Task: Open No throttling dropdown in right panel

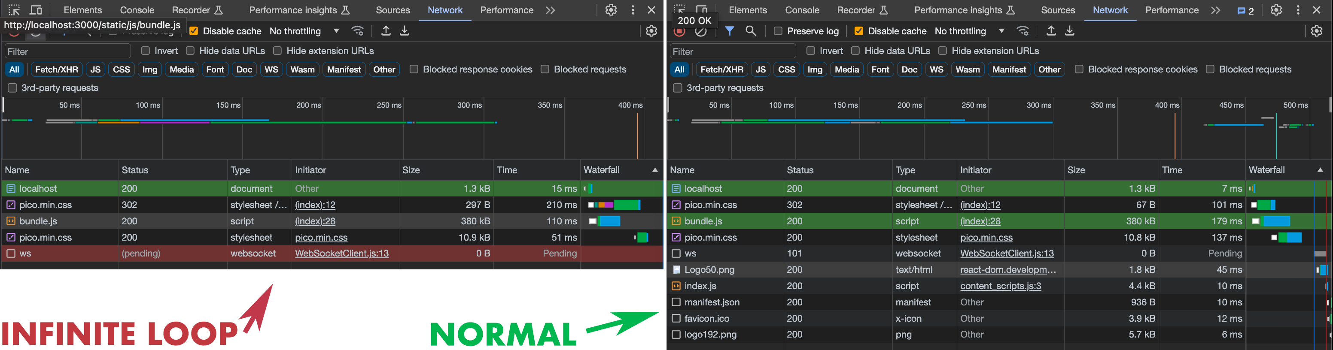Action: click(x=969, y=31)
